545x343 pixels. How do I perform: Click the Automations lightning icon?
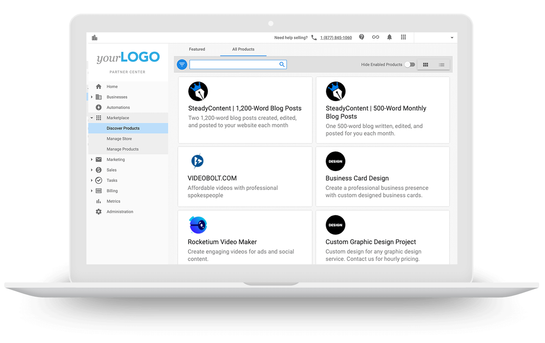coord(98,107)
